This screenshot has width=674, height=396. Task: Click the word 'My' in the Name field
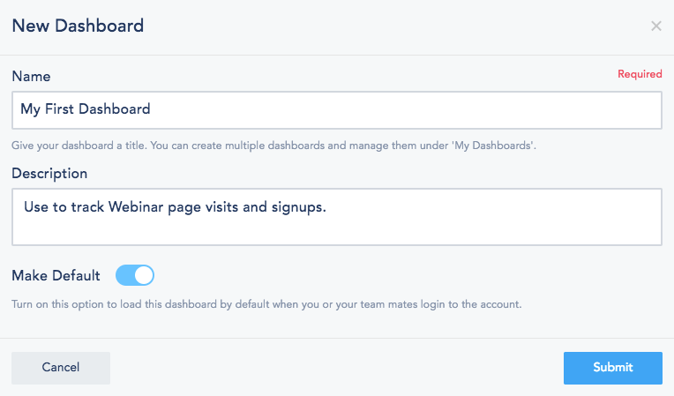[x=31, y=109]
